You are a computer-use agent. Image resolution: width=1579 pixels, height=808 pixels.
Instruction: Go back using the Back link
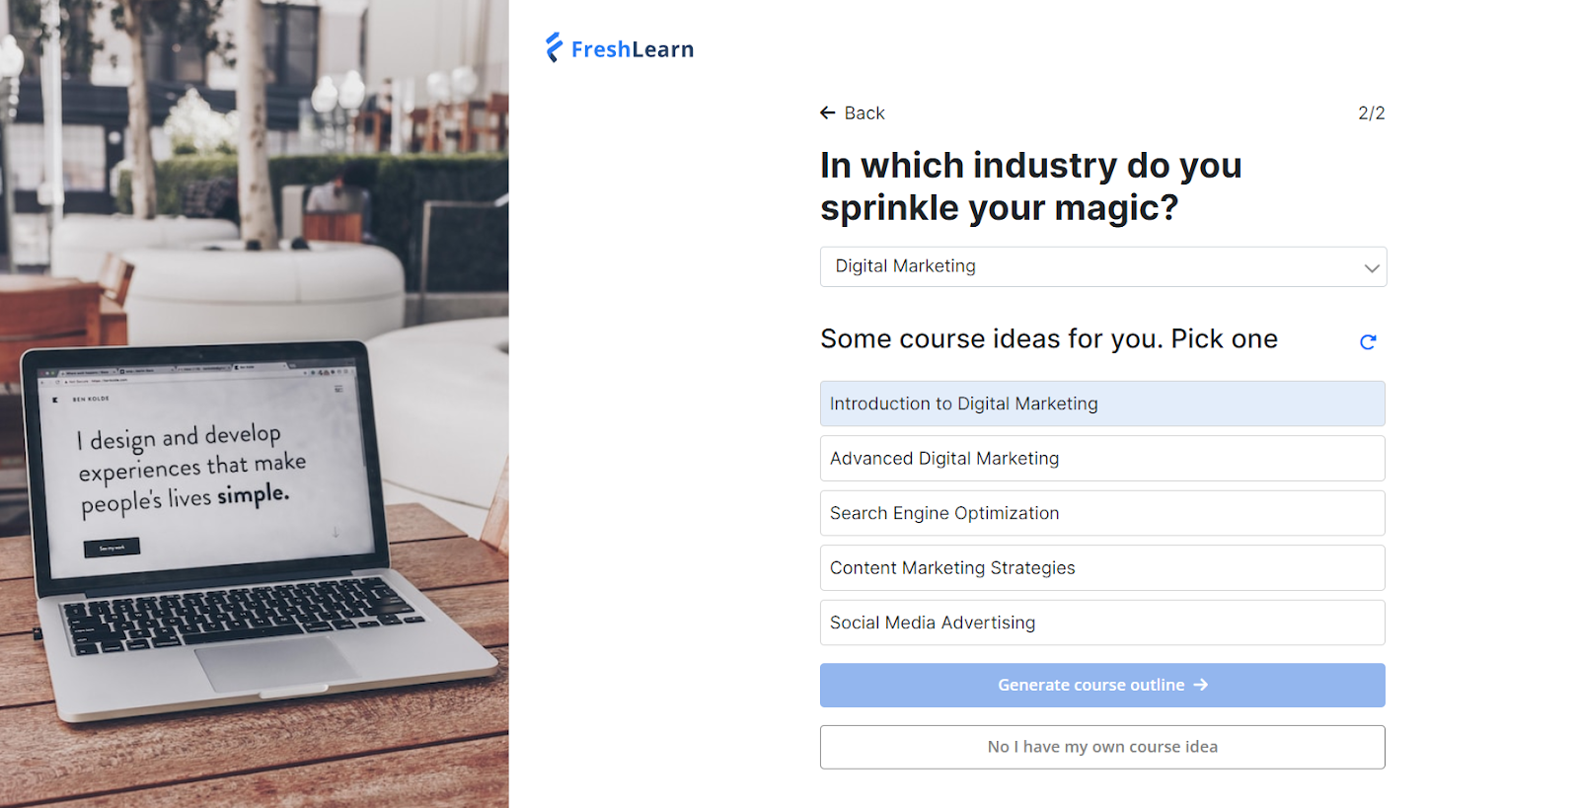pos(864,113)
